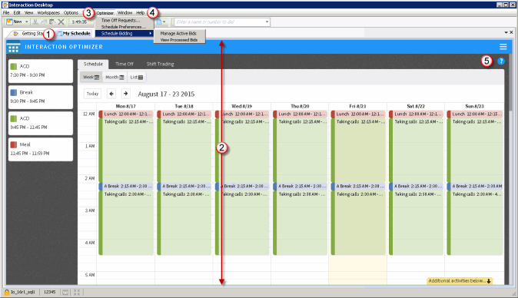The width and height of the screenshot is (518, 298).
Task: Click the Today button
Action: [92, 94]
